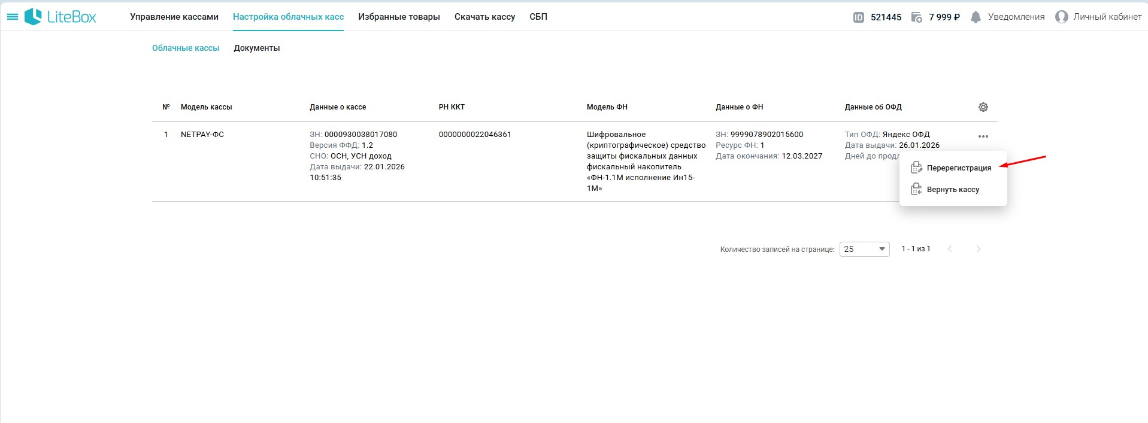Go to Управление кассами
Viewport: 1148px width, 423px height.
point(174,17)
